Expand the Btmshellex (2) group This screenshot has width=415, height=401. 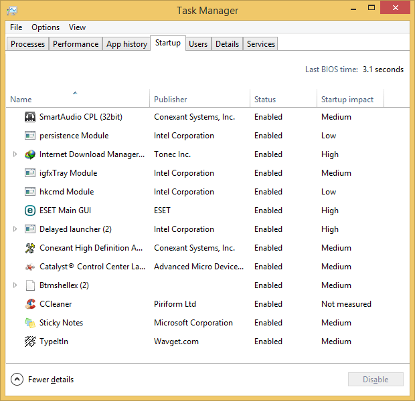15,285
